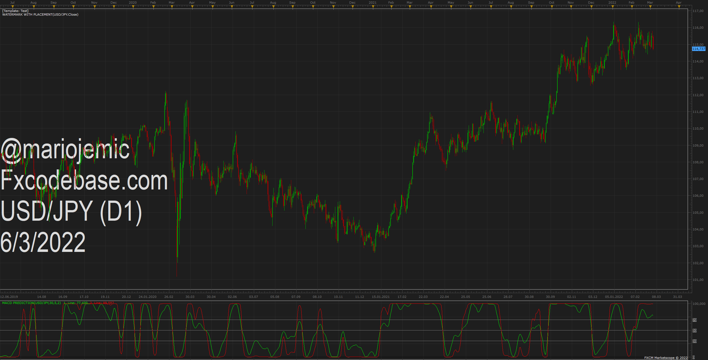Click the 02.06 date on time axis
This screenshot has width=708, height=360.
[232, 297]
